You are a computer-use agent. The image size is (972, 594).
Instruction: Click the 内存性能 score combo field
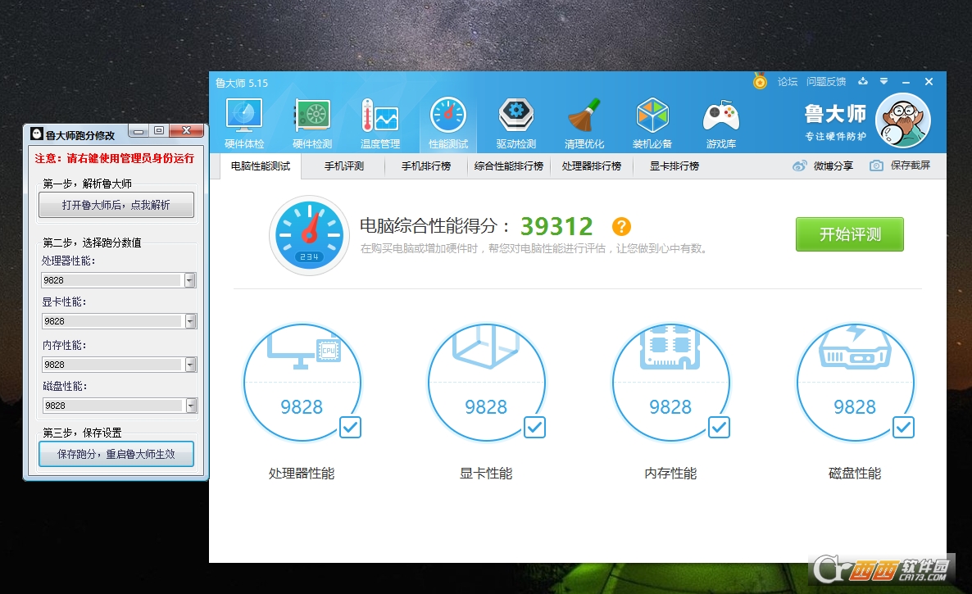[111, 365]
